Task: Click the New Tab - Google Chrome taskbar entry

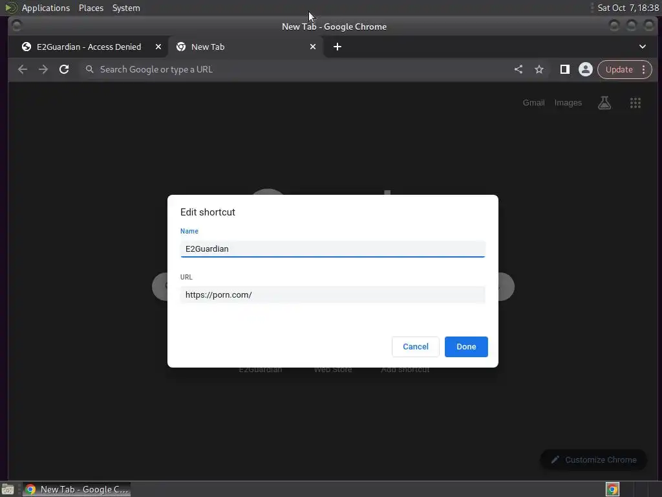Action: tap(77, 489)
